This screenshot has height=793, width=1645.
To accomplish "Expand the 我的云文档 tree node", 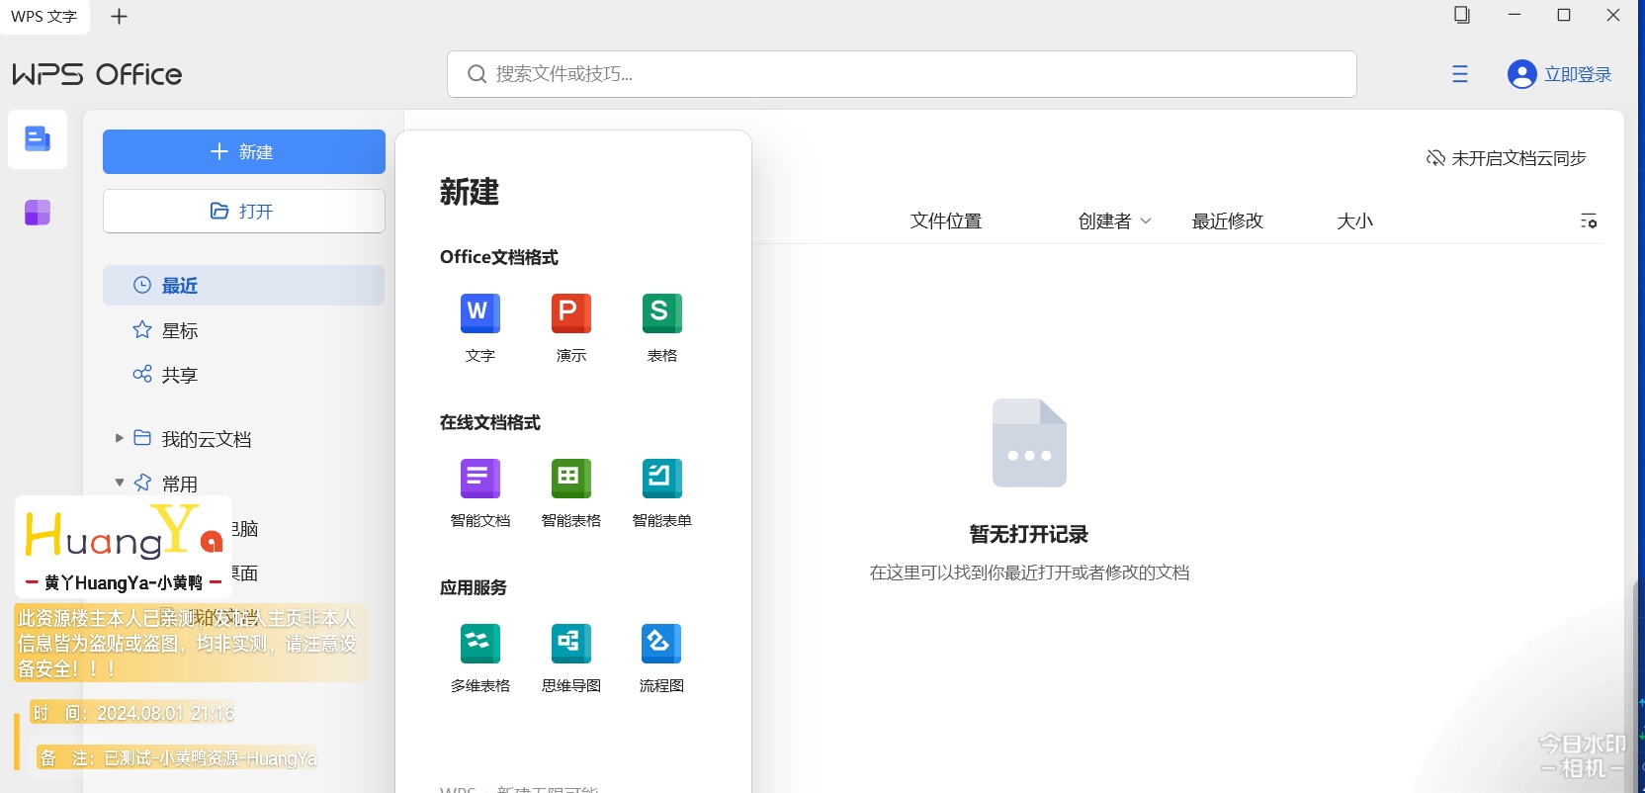I will click(x=119, y=438).
